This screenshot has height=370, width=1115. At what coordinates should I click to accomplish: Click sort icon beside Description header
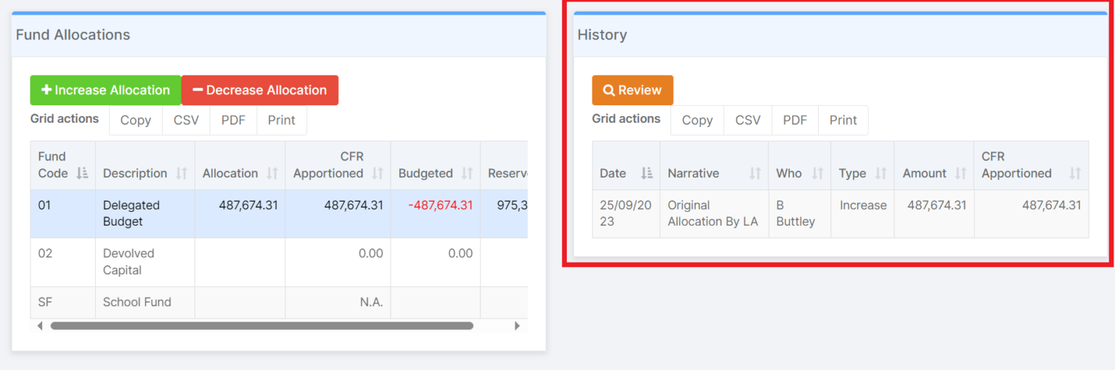181,173
